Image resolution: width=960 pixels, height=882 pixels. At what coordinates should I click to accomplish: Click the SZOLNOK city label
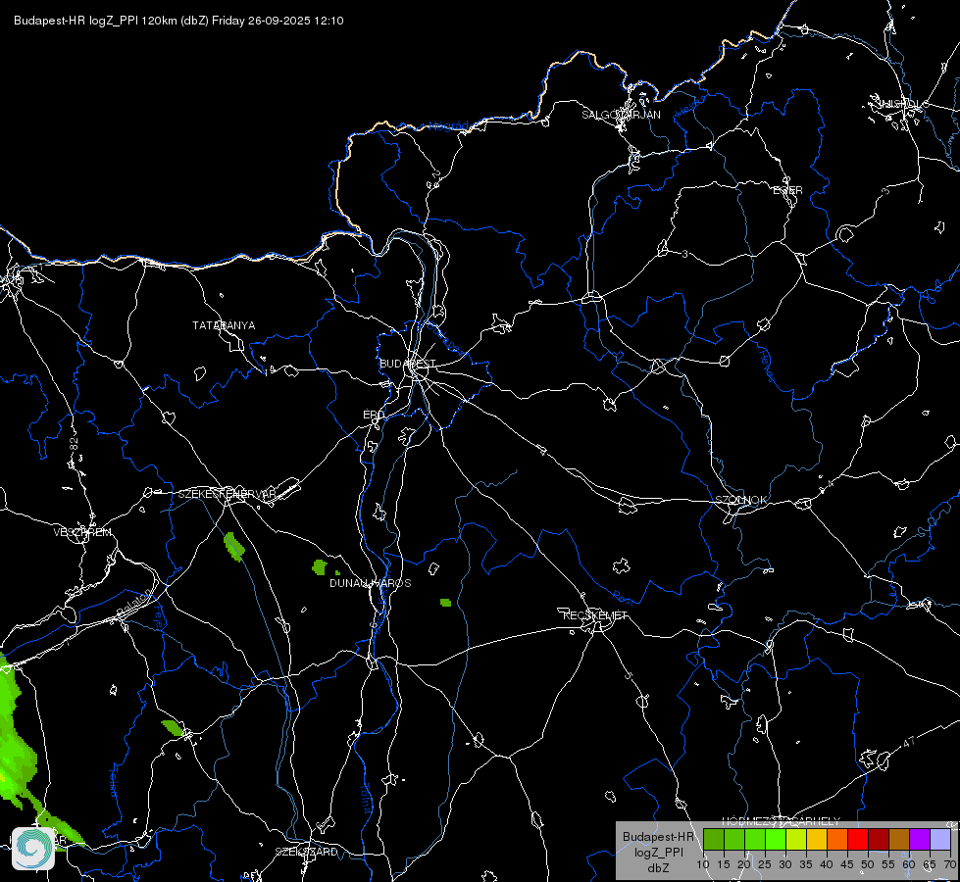(x=740, y=500)
